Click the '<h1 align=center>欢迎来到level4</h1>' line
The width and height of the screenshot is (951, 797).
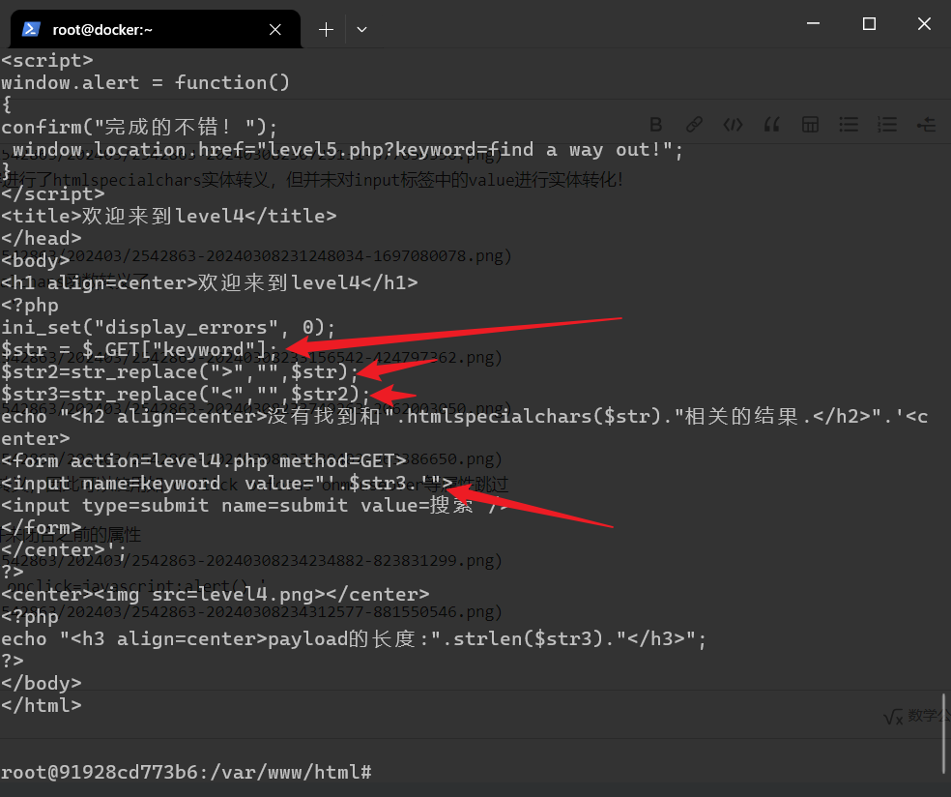(x=210, y=282)
